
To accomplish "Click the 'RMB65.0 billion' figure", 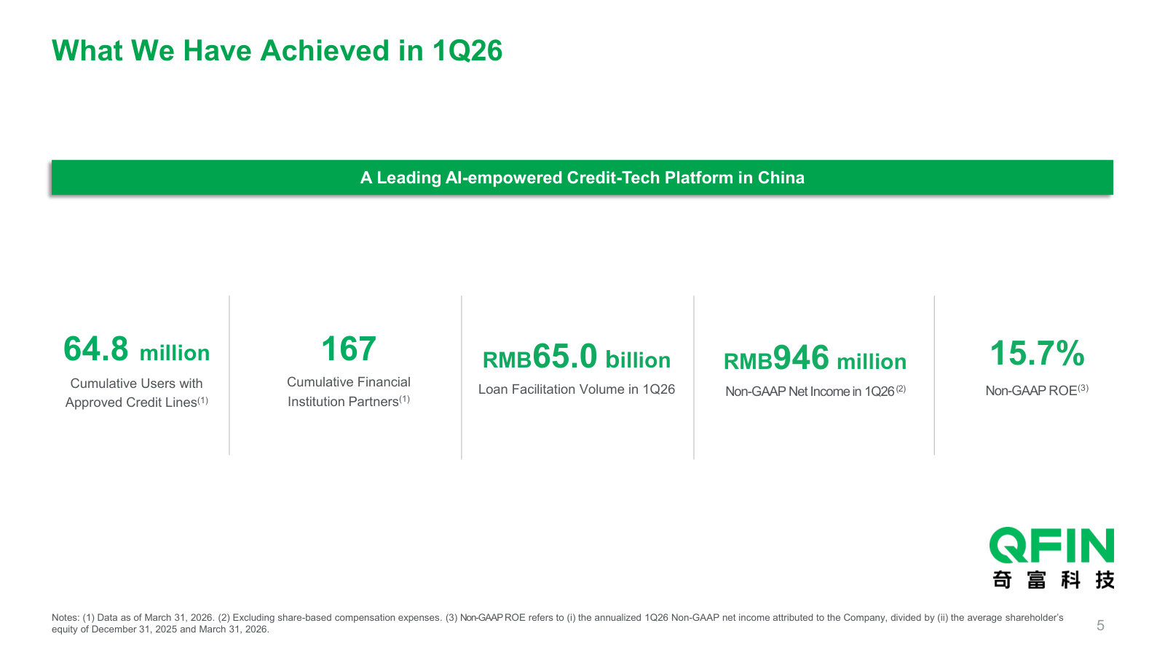I will click(577, 357).
